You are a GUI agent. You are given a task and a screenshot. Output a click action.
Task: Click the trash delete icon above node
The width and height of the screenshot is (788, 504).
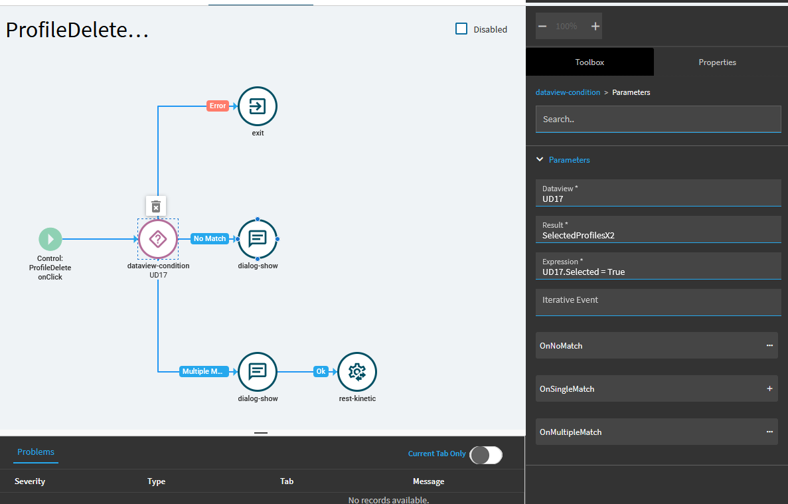click(x=156, y=206)
